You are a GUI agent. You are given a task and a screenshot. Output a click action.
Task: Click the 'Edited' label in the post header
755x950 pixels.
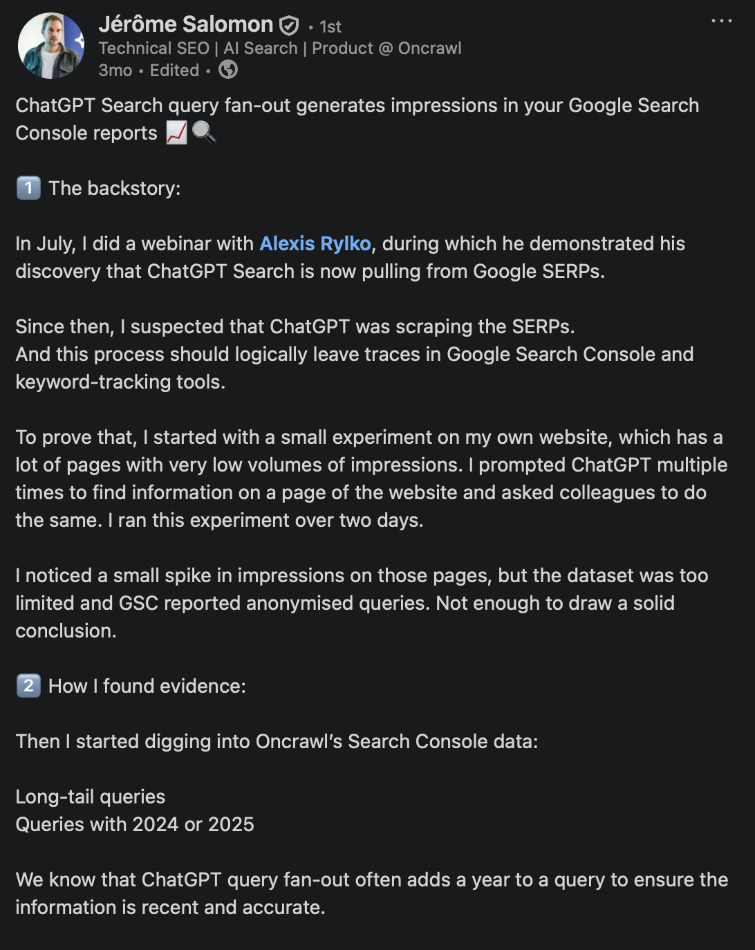click(x=174, y=70)
